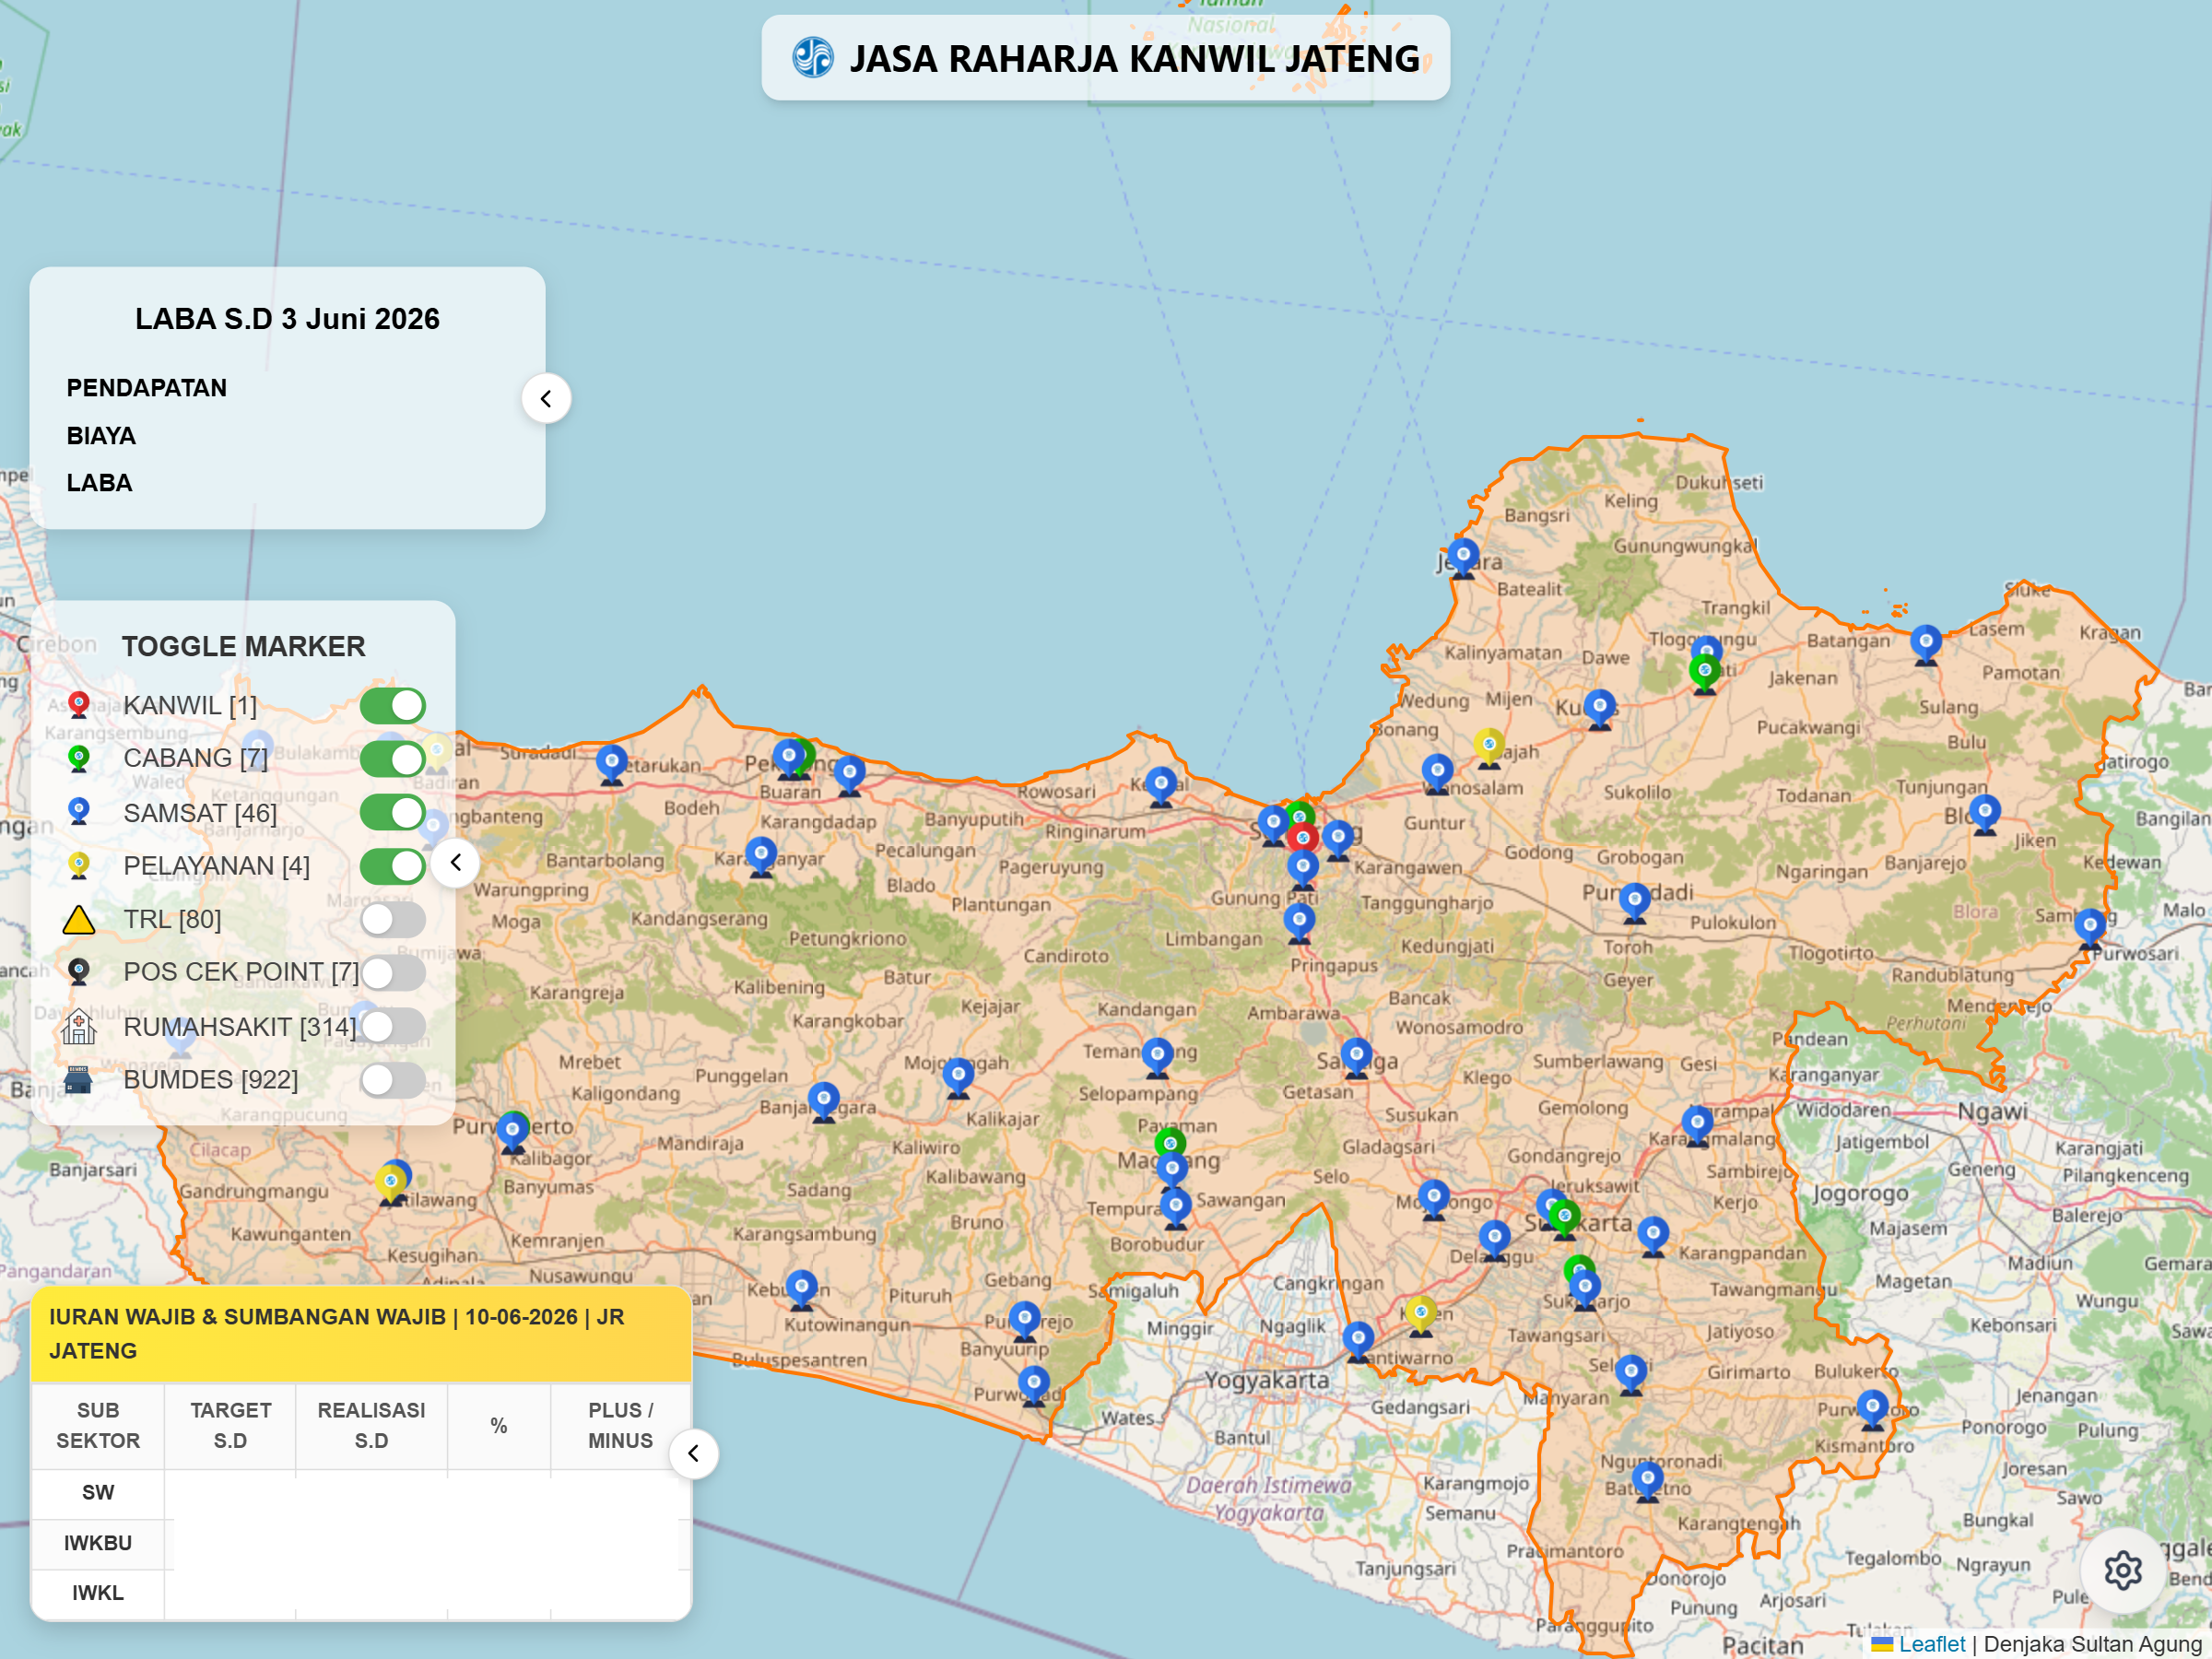Click the blue marker at Purwodadi

tap(1635, 903)
